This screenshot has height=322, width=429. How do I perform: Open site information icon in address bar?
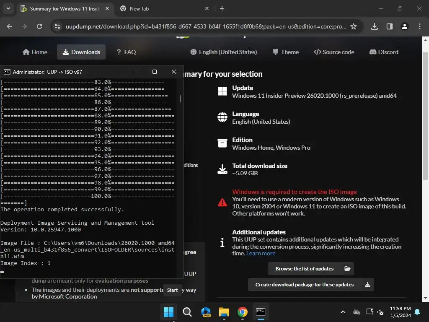coord(57,26)
